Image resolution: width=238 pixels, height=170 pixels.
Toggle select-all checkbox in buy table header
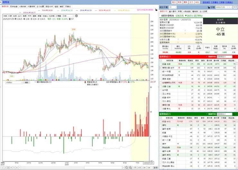click(x=160, y=61)
